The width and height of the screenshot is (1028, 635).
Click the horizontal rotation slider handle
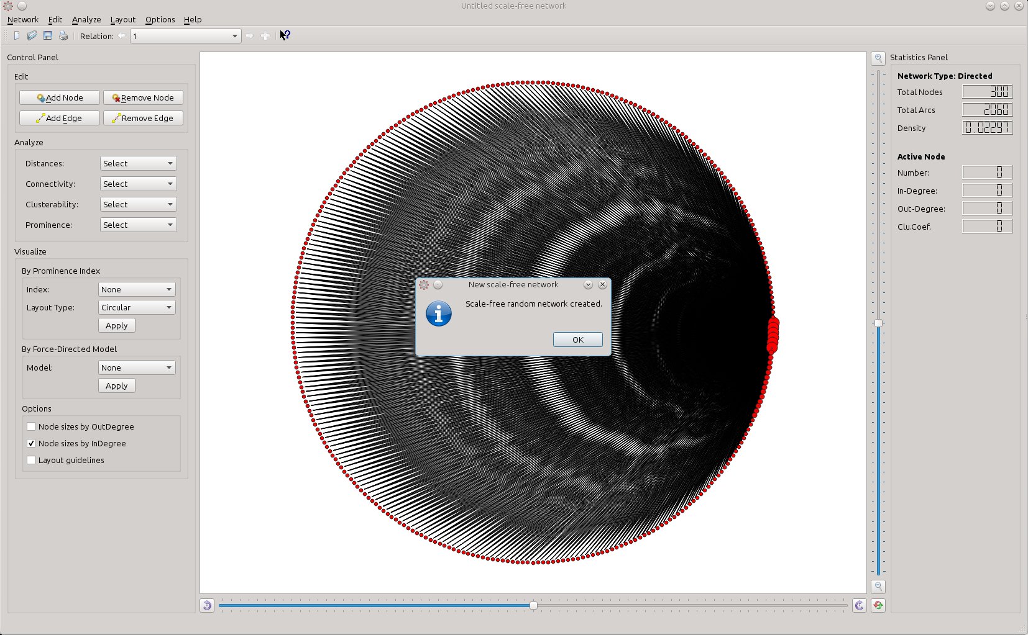pos(533,605)
